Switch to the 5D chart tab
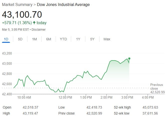166x119 pixels. pos(20,39)
